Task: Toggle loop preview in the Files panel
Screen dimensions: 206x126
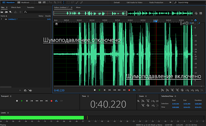Action: point(25,90)
